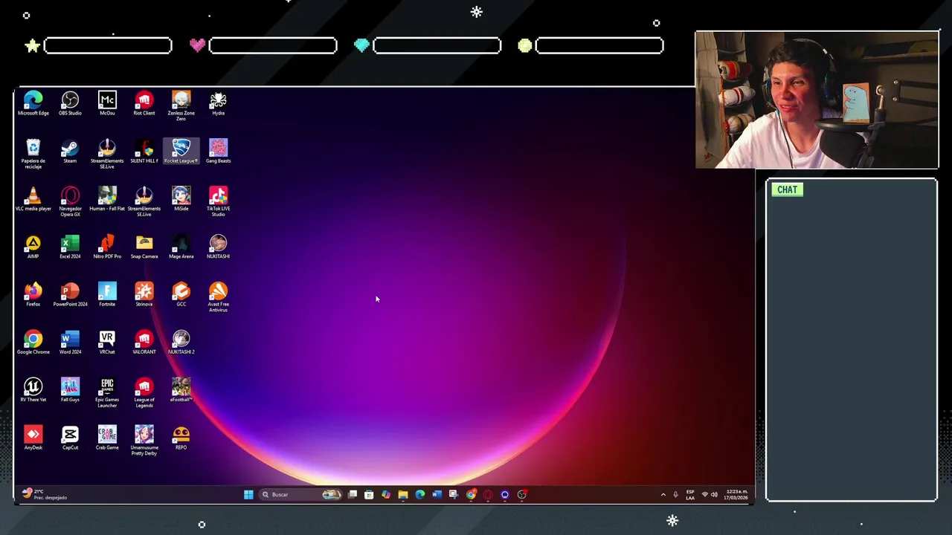Select the Human - Fall Flat icon
This screenshot has height=535, width=952.
tap(107, 198)
